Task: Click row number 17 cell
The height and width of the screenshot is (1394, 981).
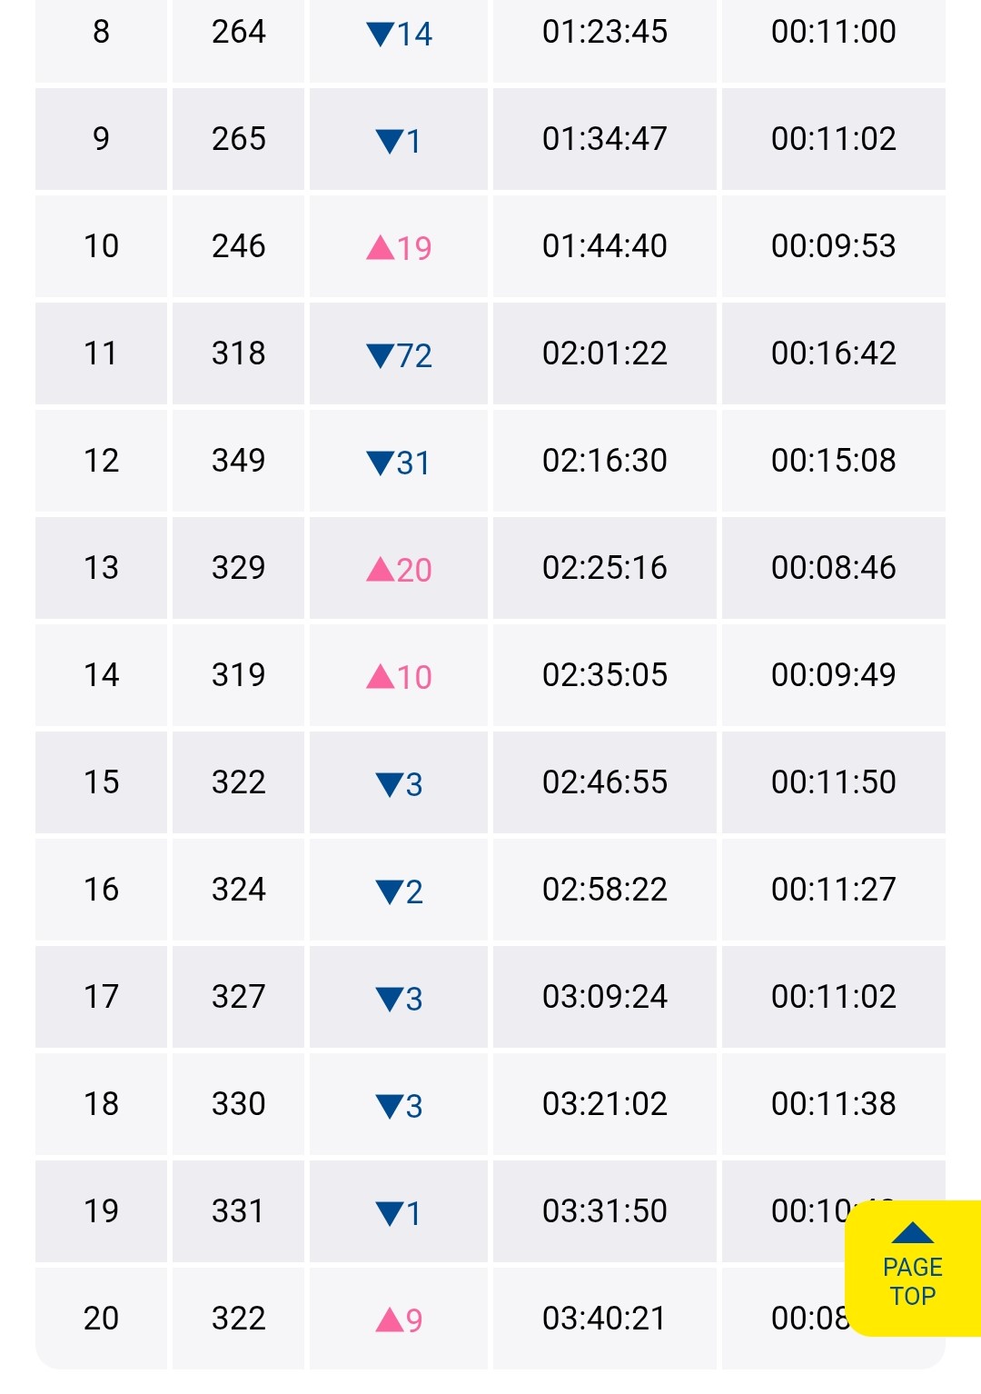Action: [101, 997]
